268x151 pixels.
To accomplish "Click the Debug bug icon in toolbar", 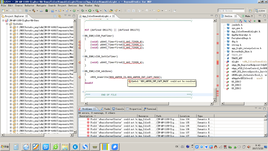I will tap(83, 11).
